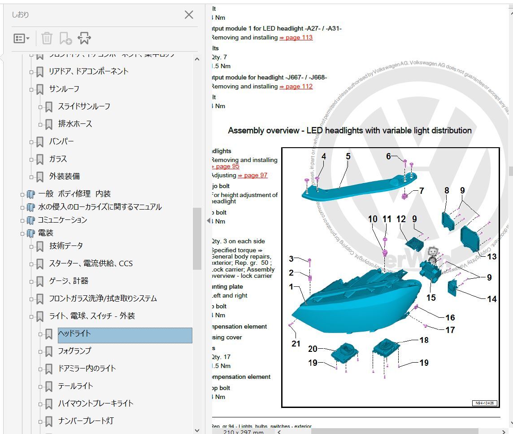The image size is (513, 434).
Task: Open the 技術データ bookmark
Action: [x=66, y=245]
